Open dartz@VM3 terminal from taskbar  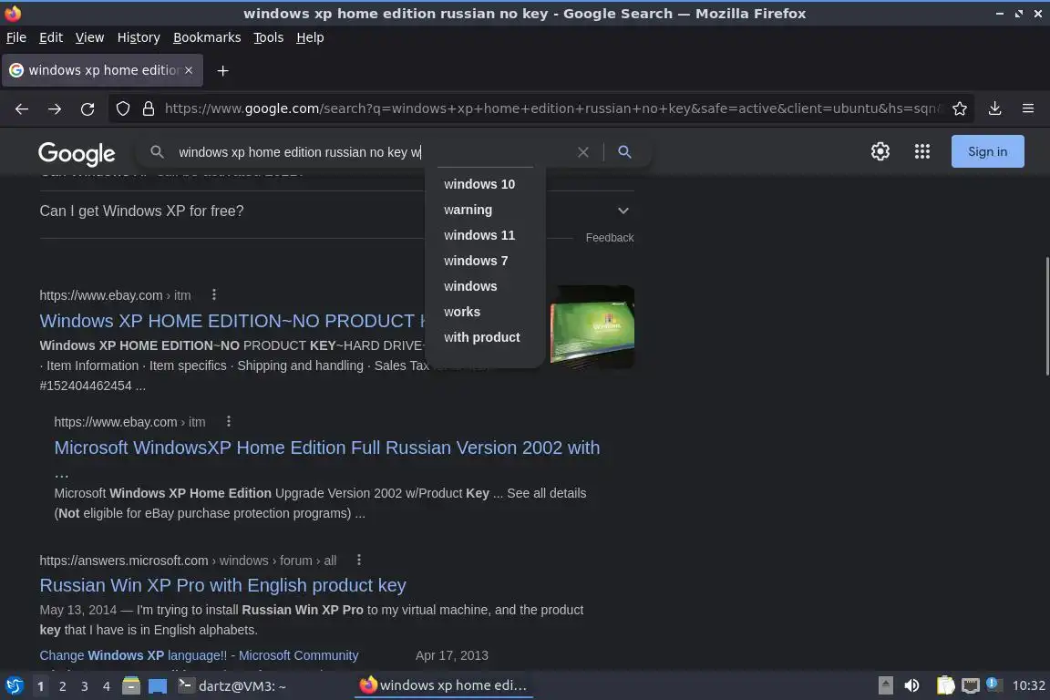[232, 686]
